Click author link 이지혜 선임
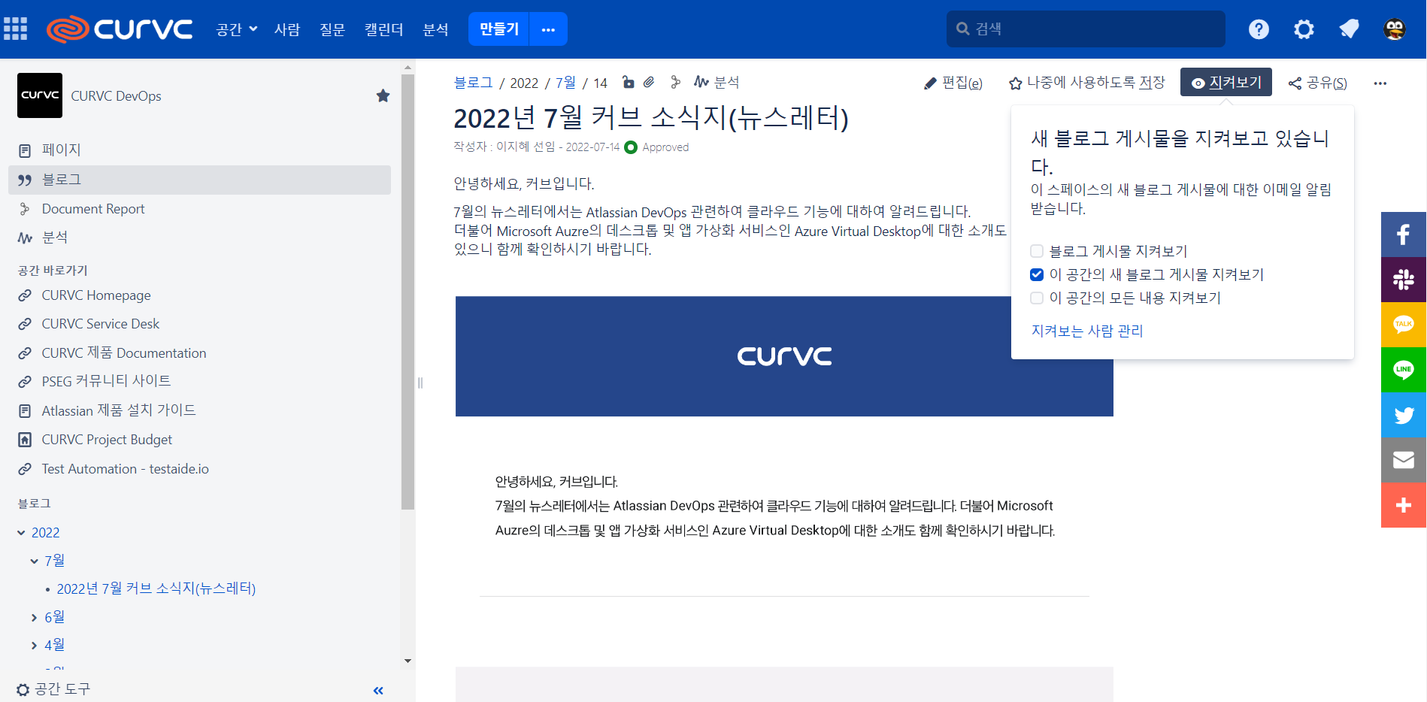Screen dimensions: 1427x702 click(x=525, y=147)
